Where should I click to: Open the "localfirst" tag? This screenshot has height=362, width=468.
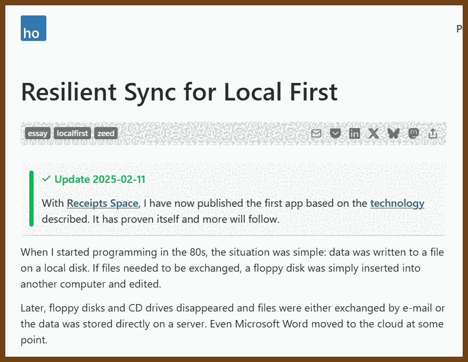point(72,133)
